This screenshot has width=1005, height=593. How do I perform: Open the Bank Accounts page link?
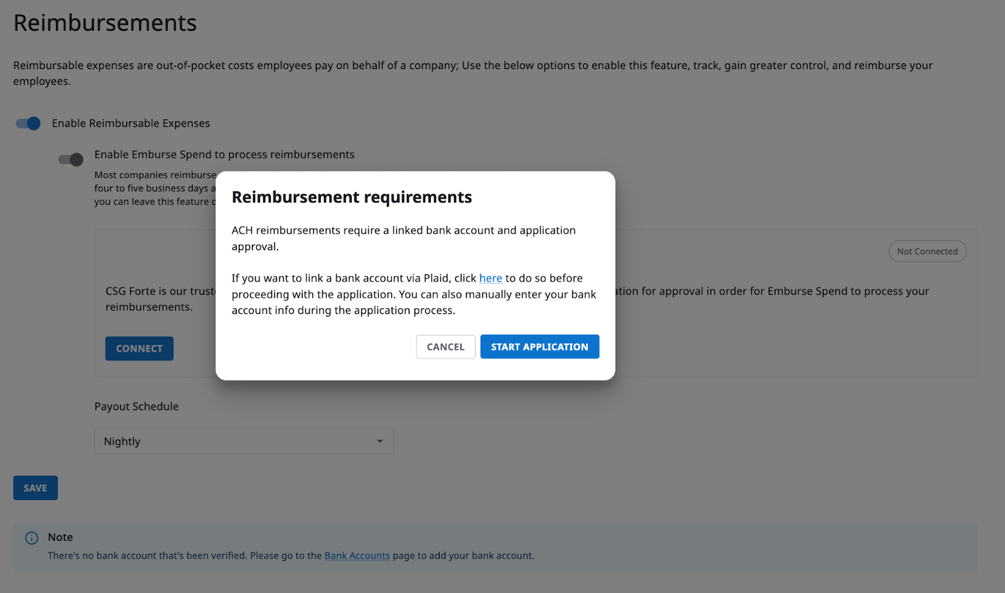[356, 555]
